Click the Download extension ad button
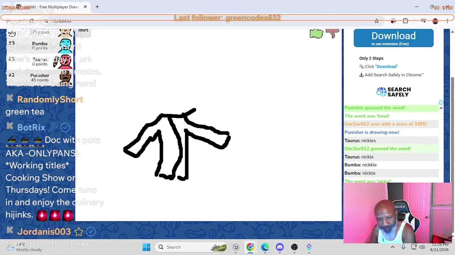 click(x=394, y=38)
